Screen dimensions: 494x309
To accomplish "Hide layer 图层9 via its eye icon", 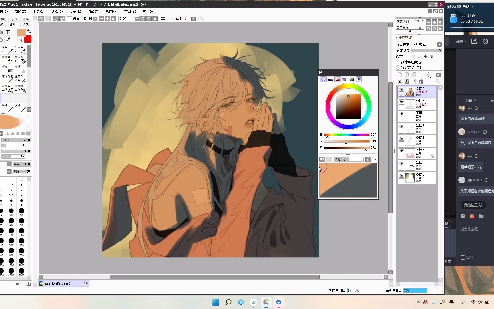I will point(401,89).
